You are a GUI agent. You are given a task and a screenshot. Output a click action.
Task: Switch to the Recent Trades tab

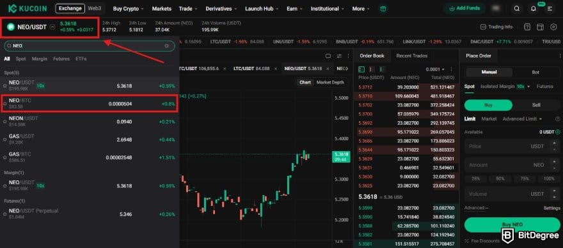[412, 56]
